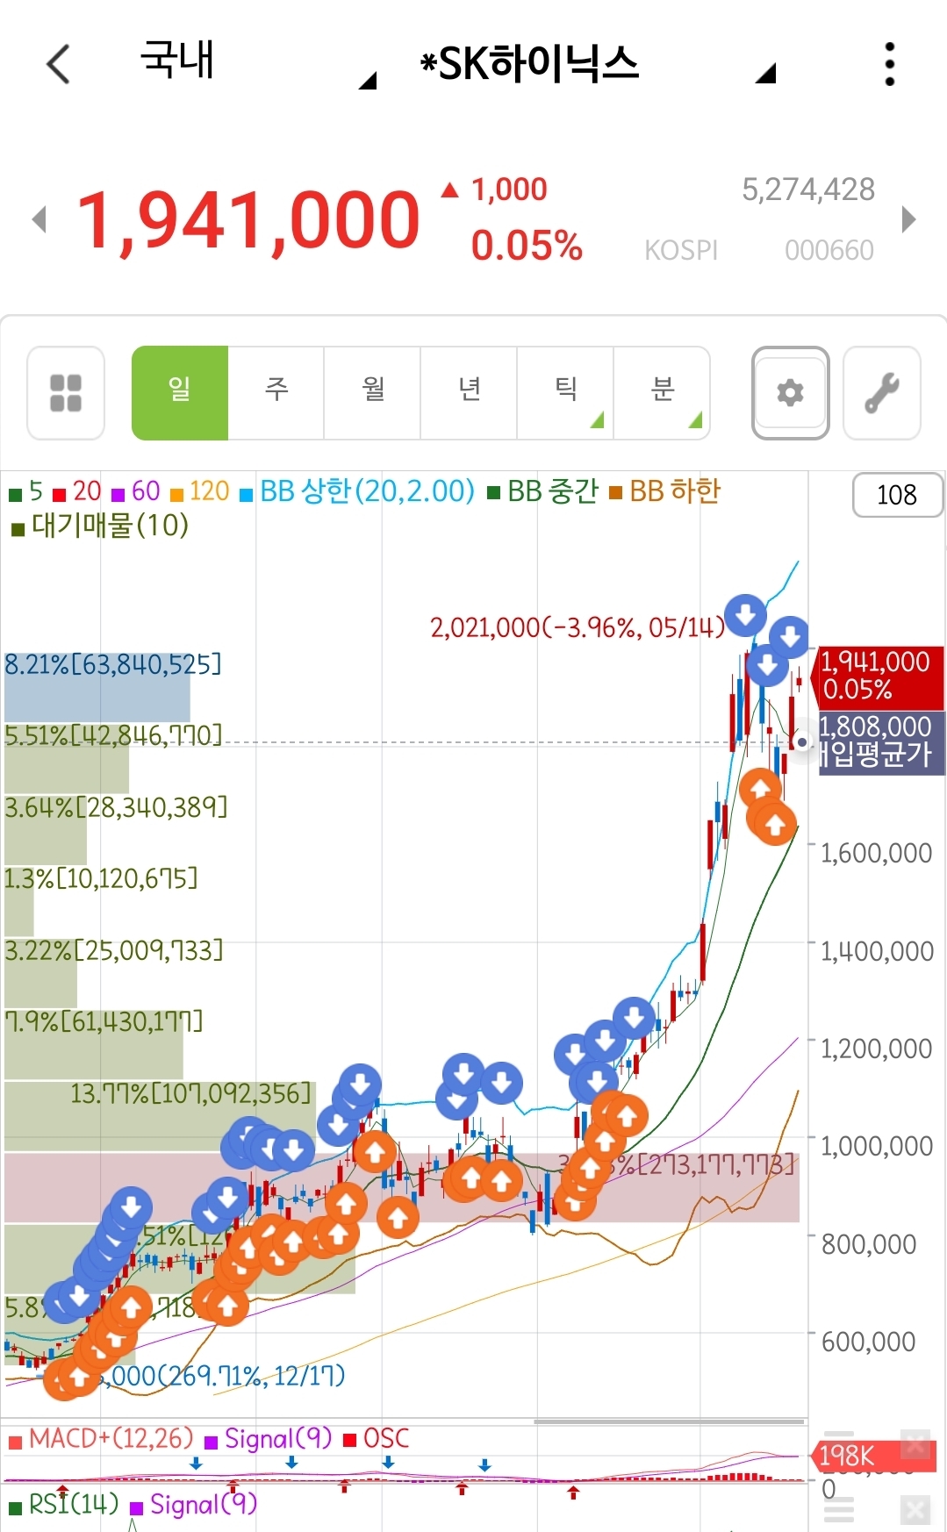Screen dimensions: 947x1532
Task: Toggle the BB 중간 legend item
Action: [543, 491]
